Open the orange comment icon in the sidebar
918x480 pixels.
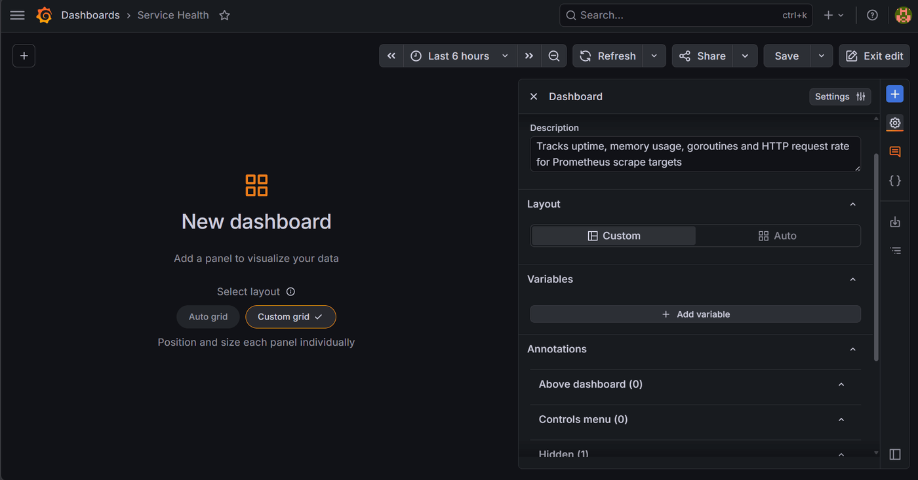pyautogui.click(x=895, y=152)
